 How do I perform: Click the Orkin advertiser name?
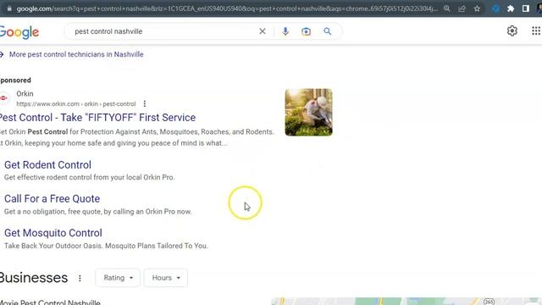pyautogui.click(x=25, y=94)
